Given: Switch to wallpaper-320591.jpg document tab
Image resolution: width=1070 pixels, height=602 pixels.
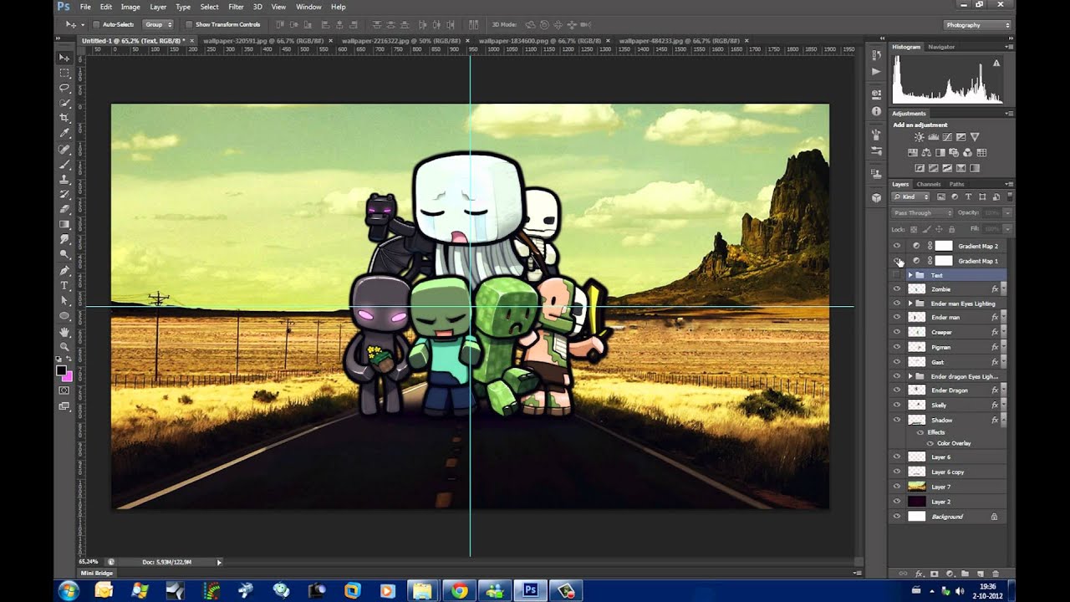Looking at the screenshot, I should point(267,40).
